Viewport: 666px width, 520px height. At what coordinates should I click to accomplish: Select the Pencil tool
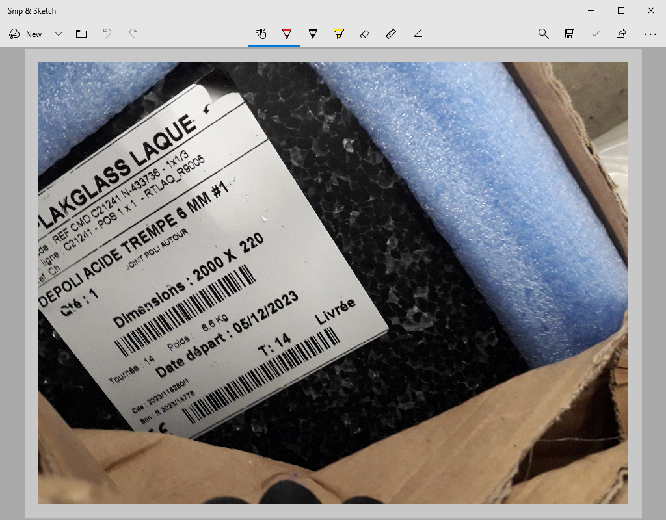pos(313,34)
